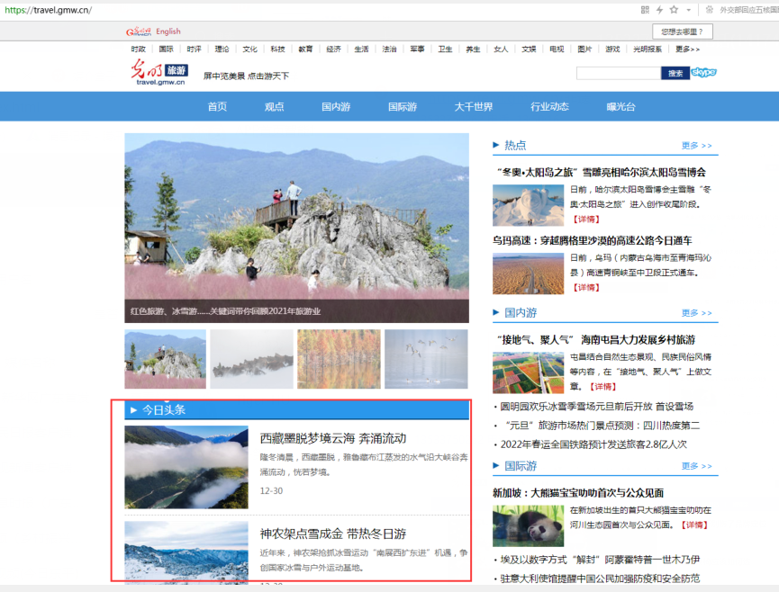
Task: Go to 观点 tab in blue navigation
Action: pos(275,107)
